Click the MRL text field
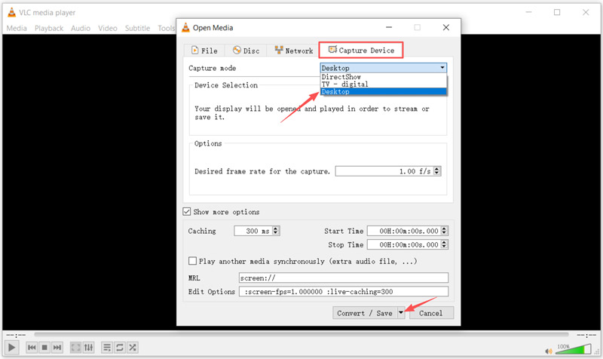Viewport: 603px width, 359px height. pos(344,278)
